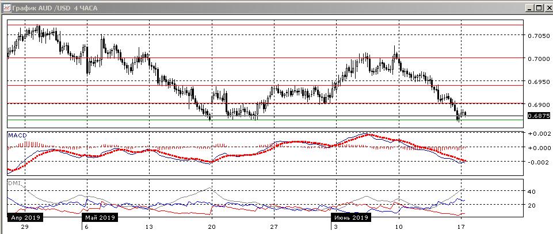Click the DMI scale value 40
This screenshot has height=234, width=553.
coord(532,191)
